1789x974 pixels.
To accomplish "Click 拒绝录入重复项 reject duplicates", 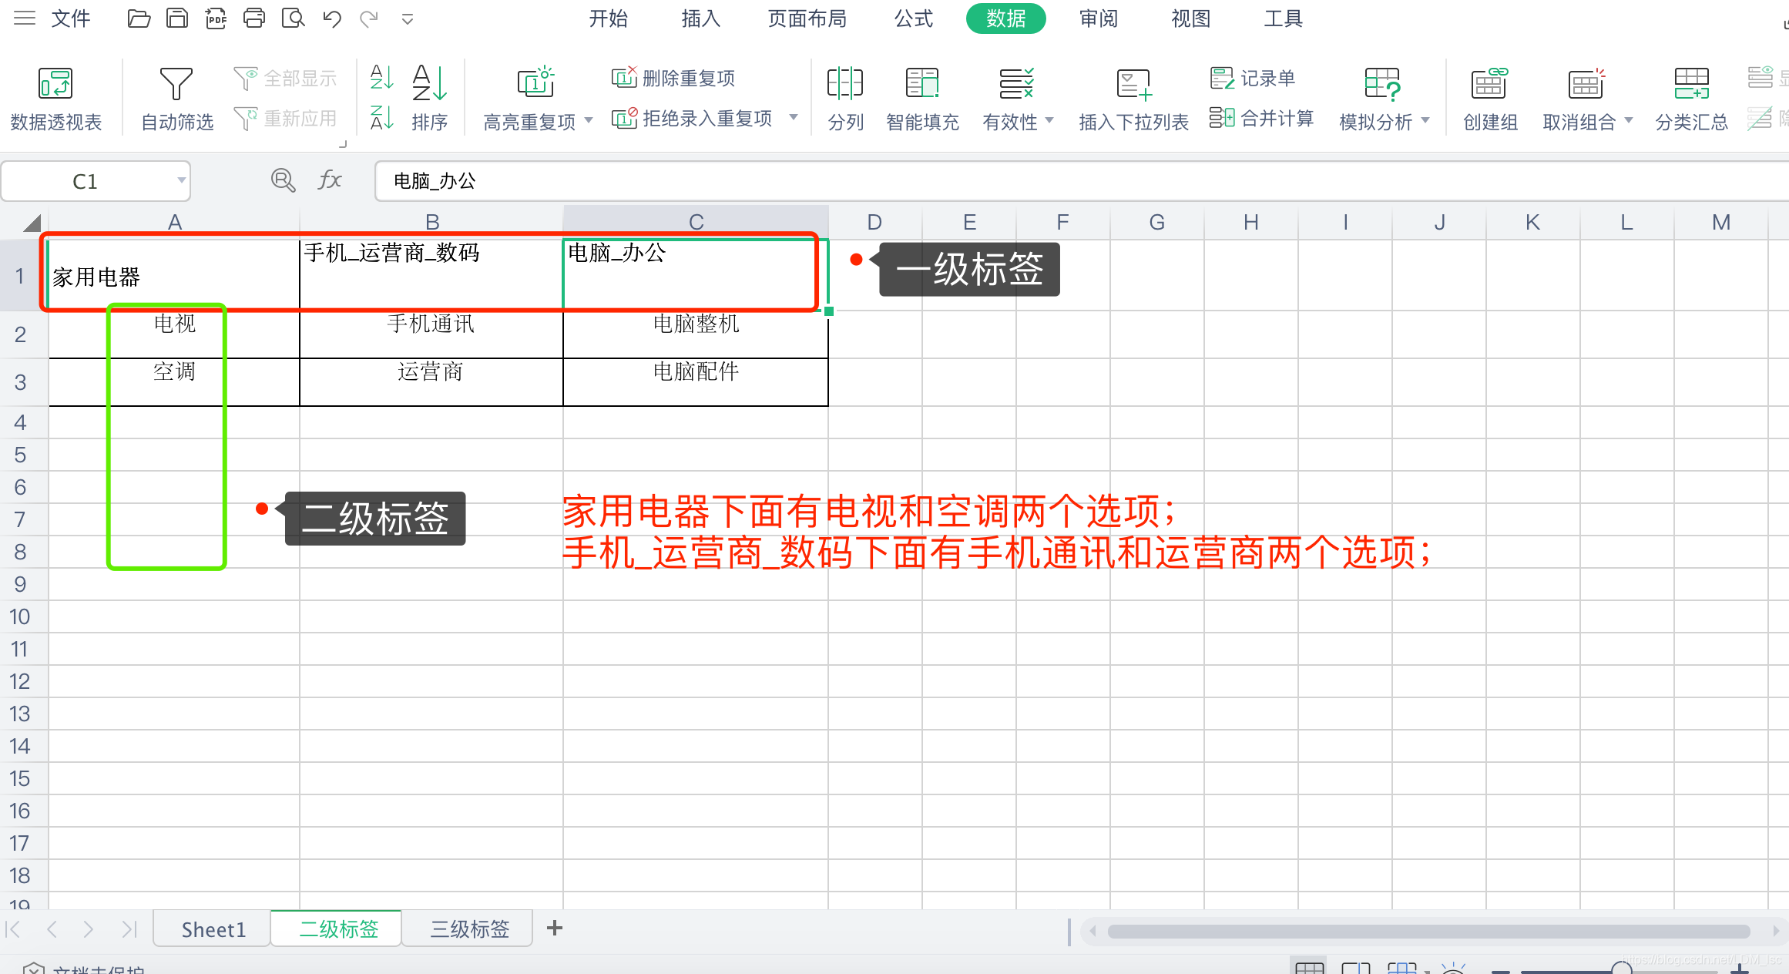I will [692, 118].
